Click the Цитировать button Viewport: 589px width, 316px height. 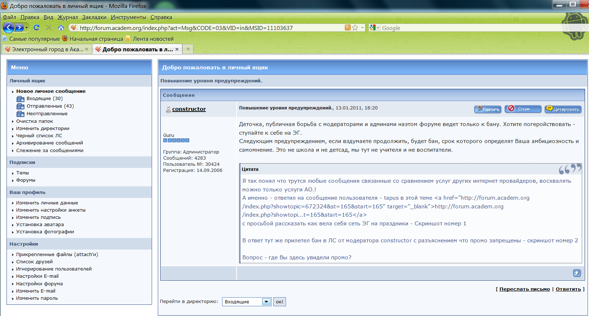click(x=563, y=109)
